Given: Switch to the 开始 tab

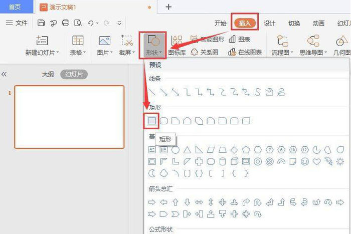Looking at the screenshot, I should pyautogui.click(x=221, y=23).
